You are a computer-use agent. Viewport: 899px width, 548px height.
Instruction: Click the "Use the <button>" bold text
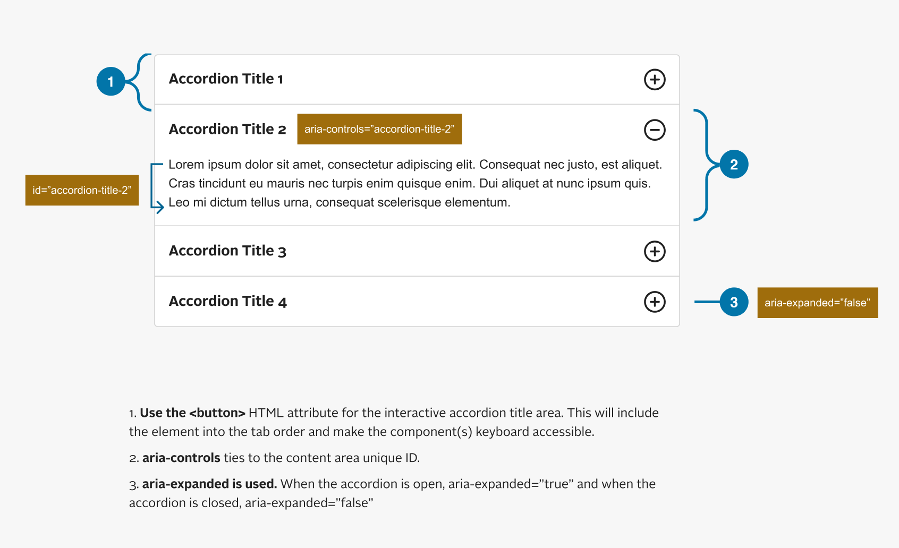[x=192, y=413]
